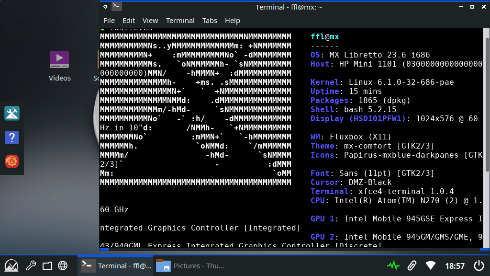The width and height of the screenshot is (490, 276).
Task: Click the pin/sticky icon in the title bar
Action: (x=105, y=7)
